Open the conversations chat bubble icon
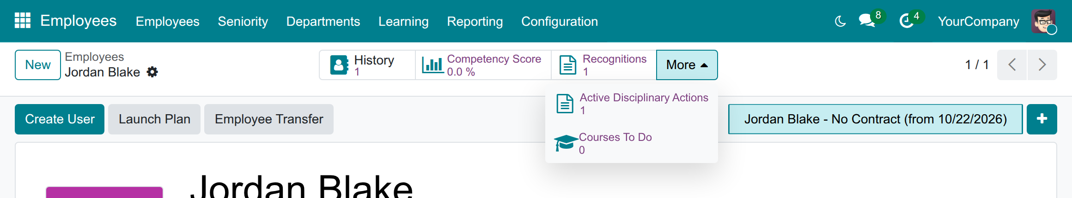1072x198 pixels. 867,21
